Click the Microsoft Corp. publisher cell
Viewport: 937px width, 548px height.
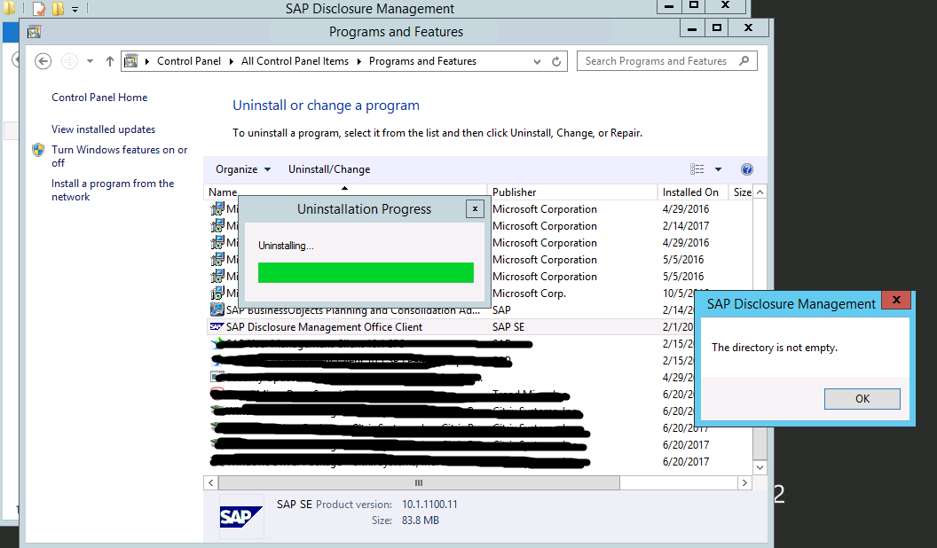tap(529, 294)
